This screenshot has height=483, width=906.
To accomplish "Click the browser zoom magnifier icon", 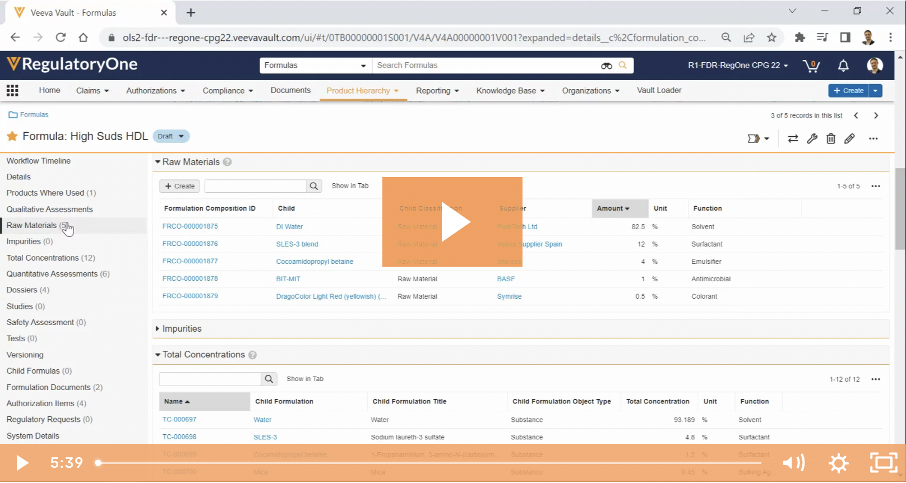I will click(726, 38).
